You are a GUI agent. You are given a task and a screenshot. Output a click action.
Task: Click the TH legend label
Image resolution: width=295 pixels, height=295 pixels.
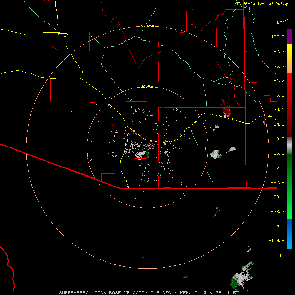pos(282,255)
